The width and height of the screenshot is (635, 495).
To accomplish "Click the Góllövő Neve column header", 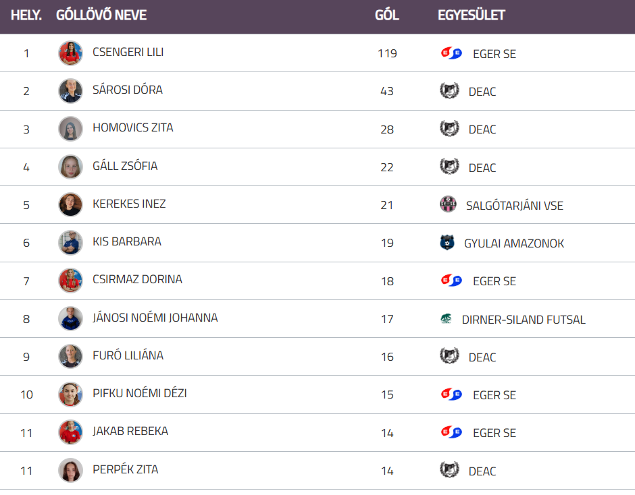I will [101, 15].
